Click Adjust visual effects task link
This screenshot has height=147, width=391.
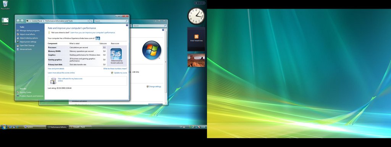tap(27, 34)
